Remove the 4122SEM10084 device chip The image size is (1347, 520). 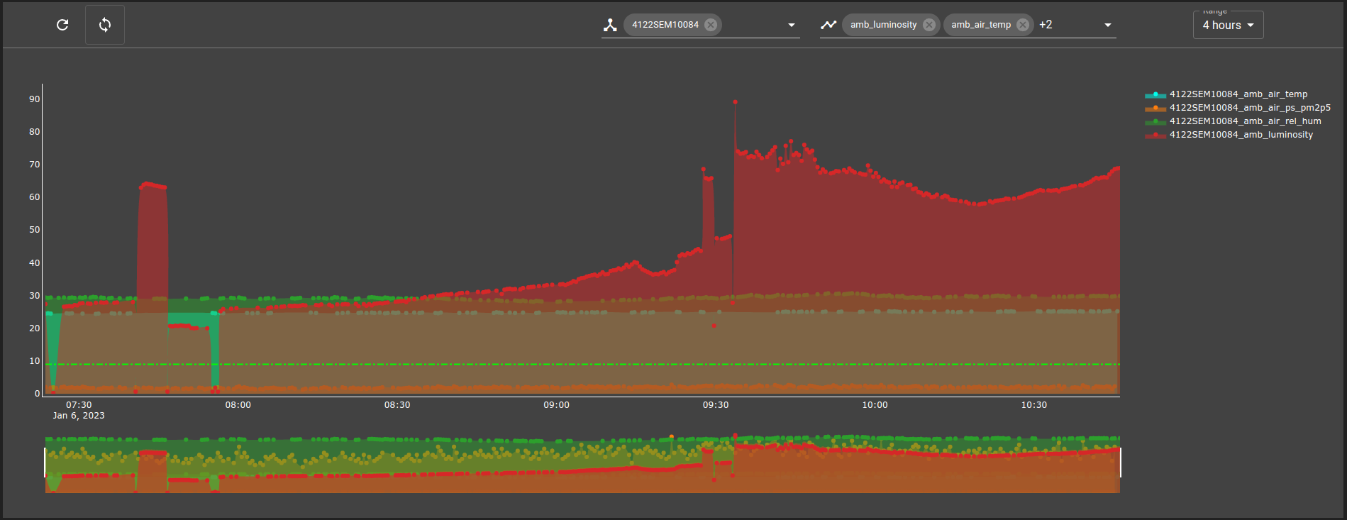pyautogui.click(x=711, y=25)
